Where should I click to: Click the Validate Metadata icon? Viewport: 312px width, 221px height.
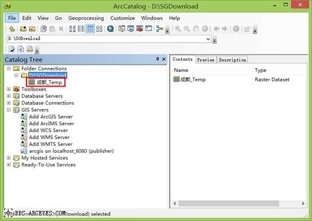(11, 49)
